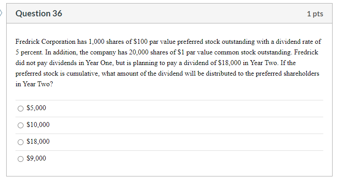Click the 5 percent text in the question

29,52
